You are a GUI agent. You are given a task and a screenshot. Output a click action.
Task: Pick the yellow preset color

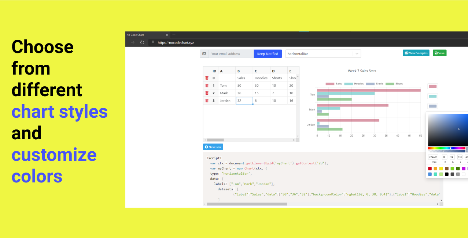click(x=441, y=169)
